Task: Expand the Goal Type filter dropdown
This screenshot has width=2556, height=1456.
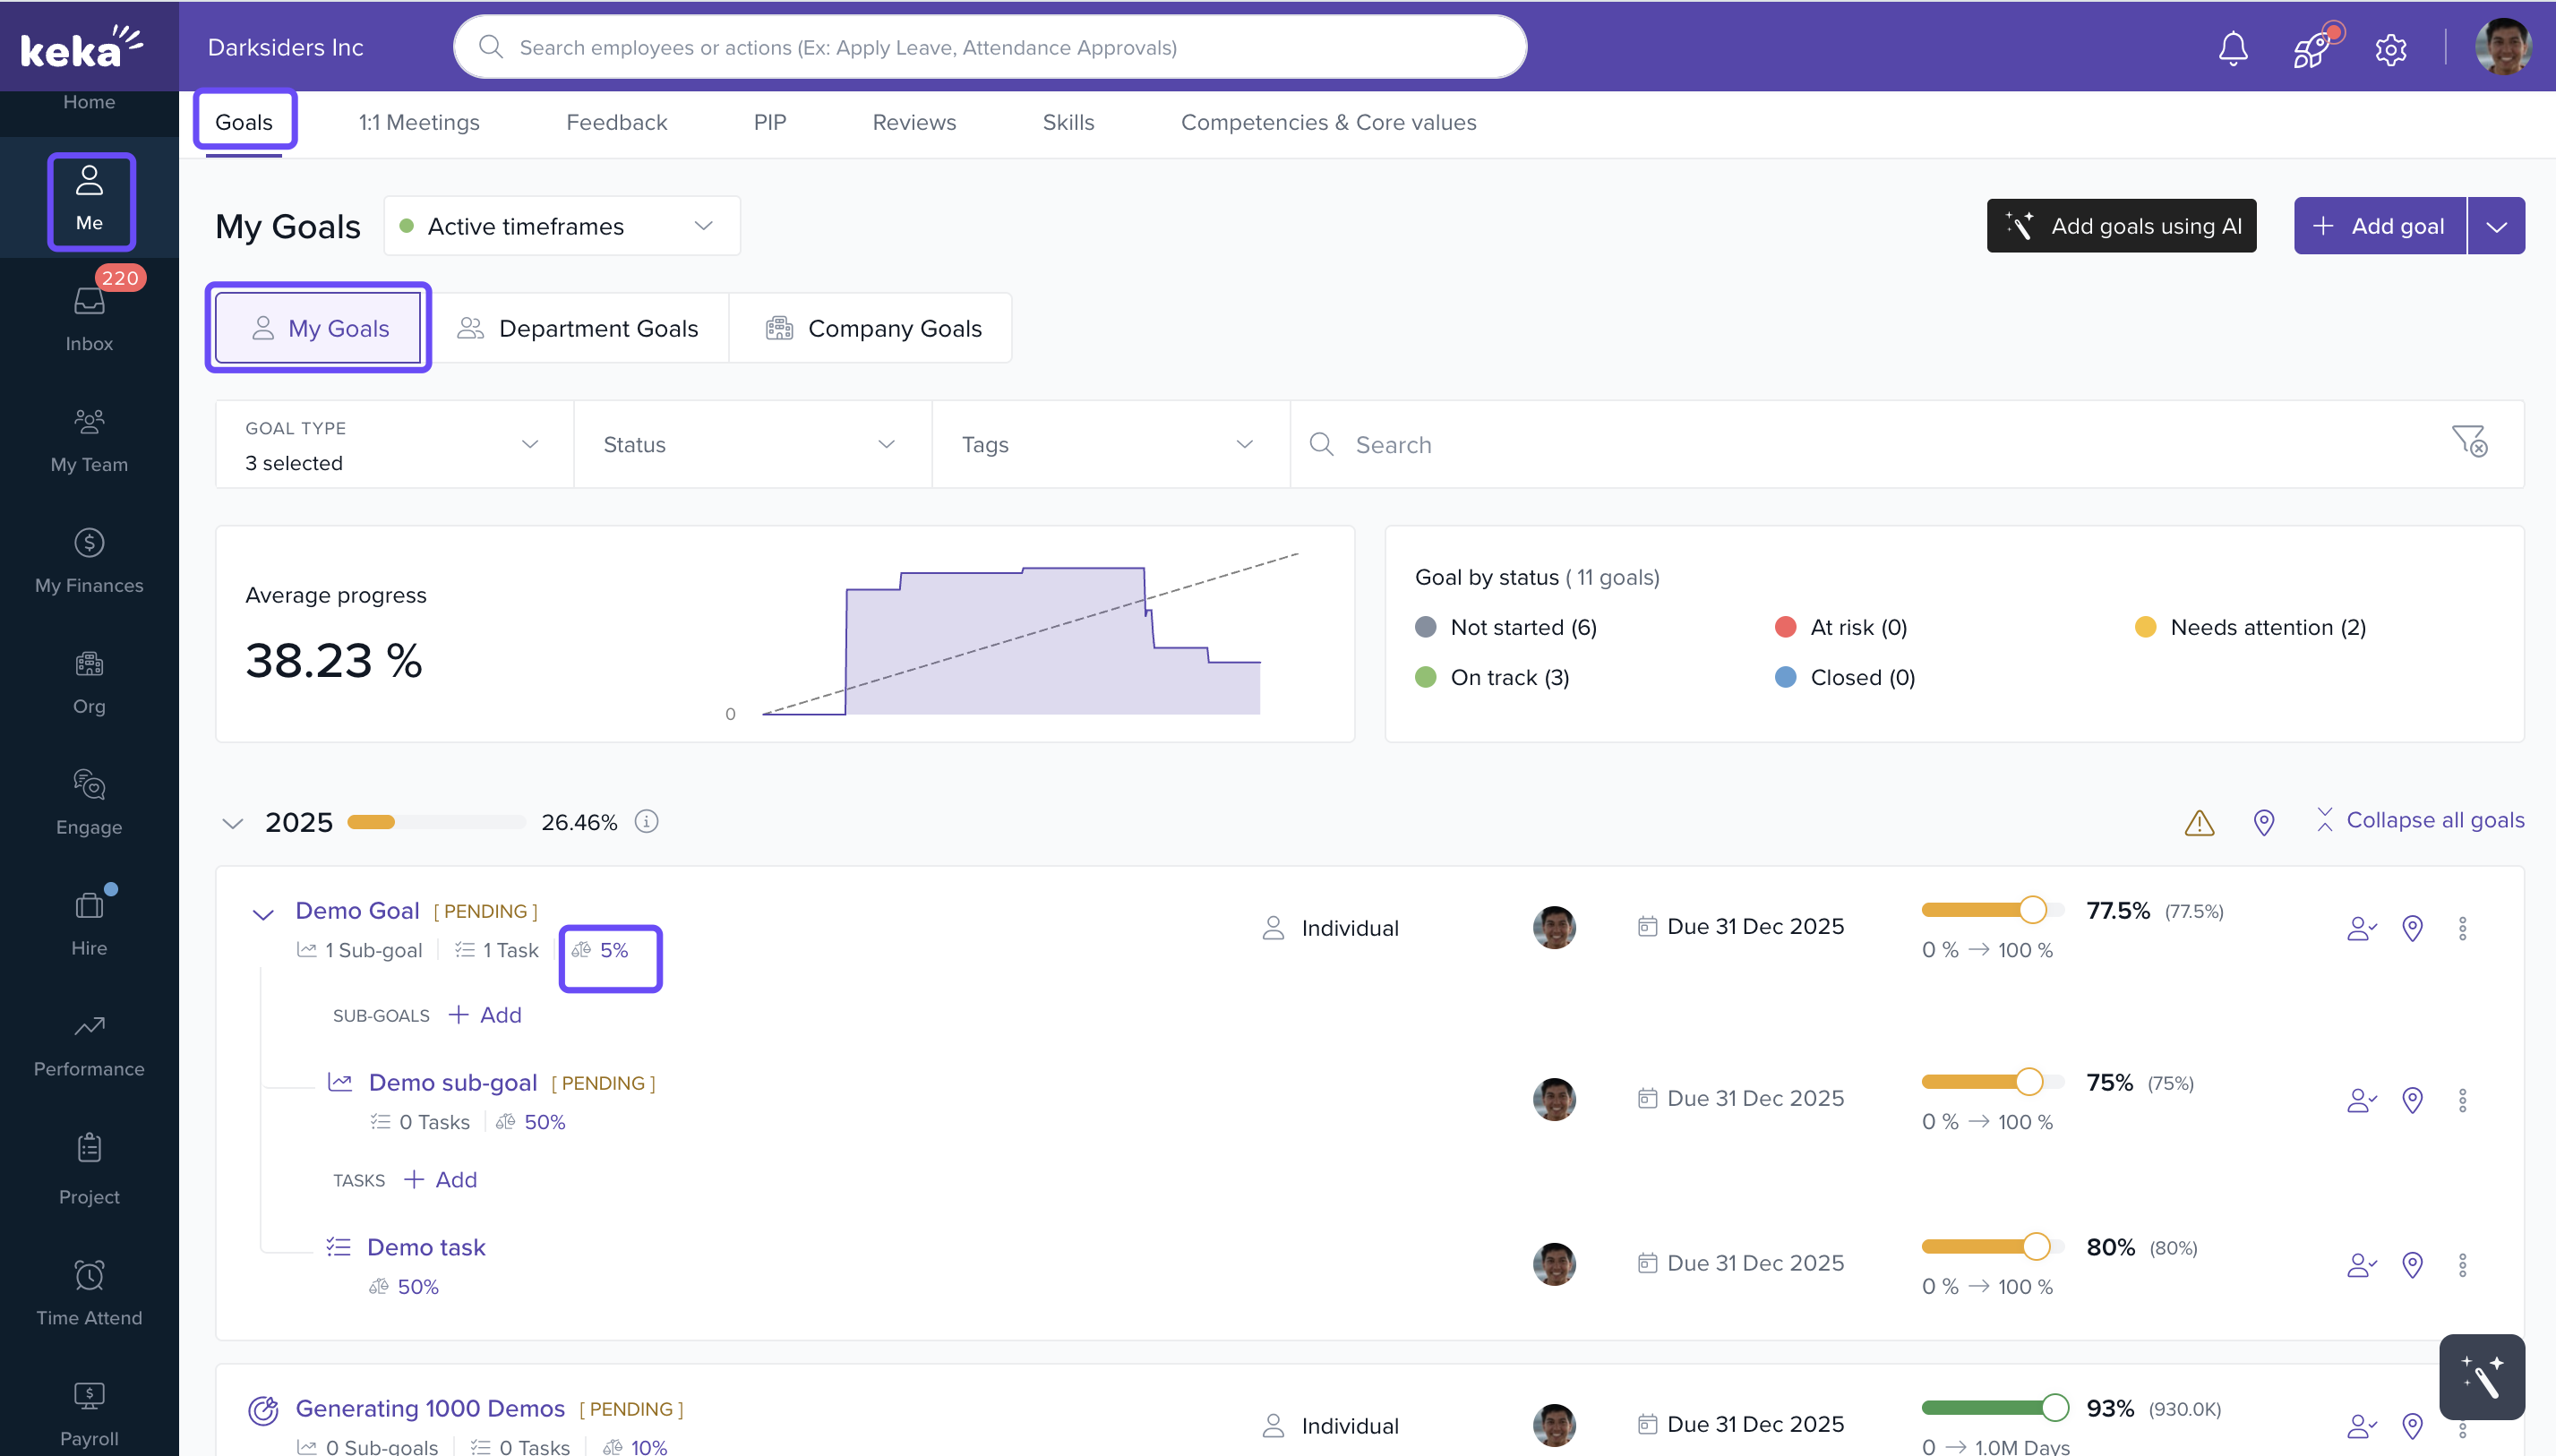Action: (x=394, y=444)
